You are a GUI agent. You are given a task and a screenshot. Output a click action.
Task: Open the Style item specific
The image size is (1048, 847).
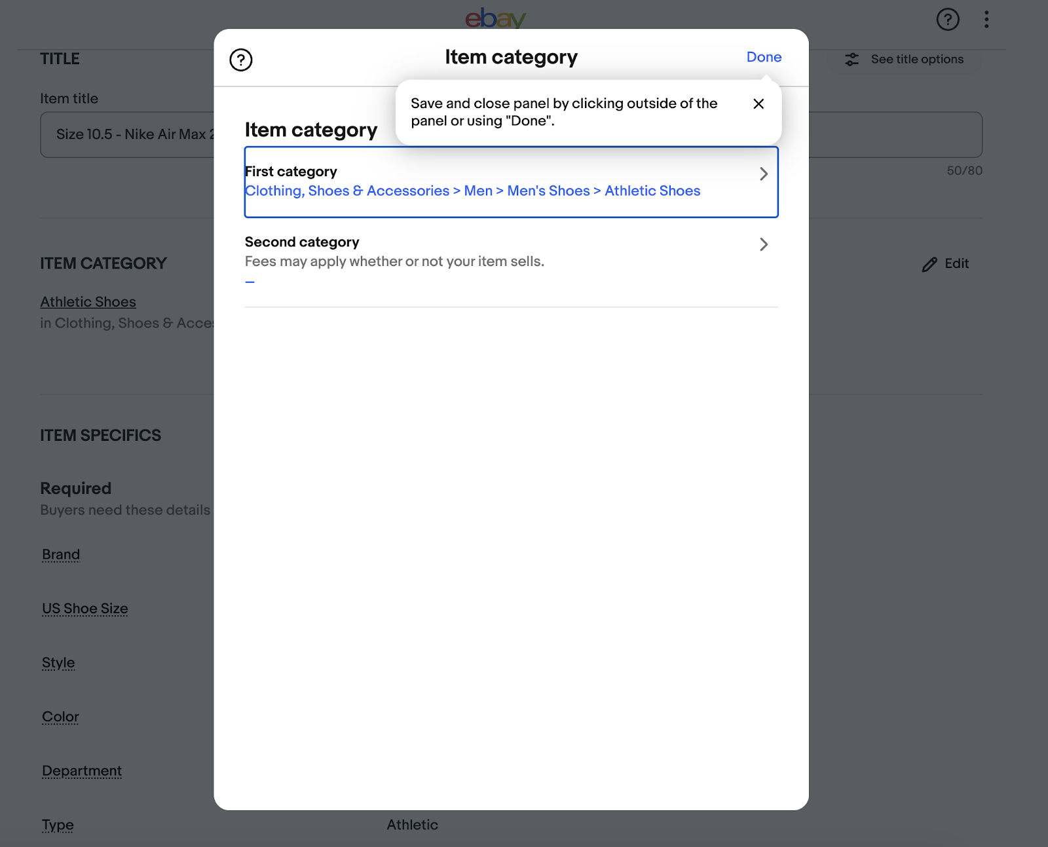(x=58, y=663)
